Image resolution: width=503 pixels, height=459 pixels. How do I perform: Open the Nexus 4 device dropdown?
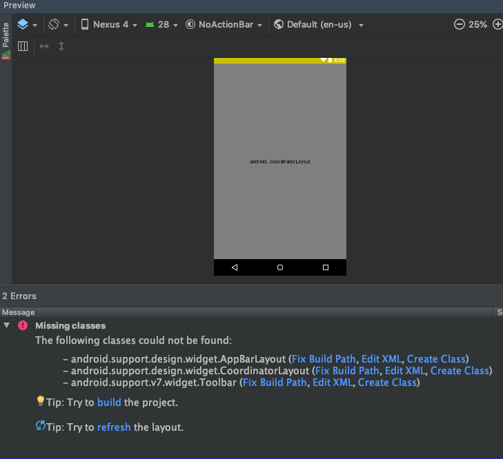click(109, 24)
